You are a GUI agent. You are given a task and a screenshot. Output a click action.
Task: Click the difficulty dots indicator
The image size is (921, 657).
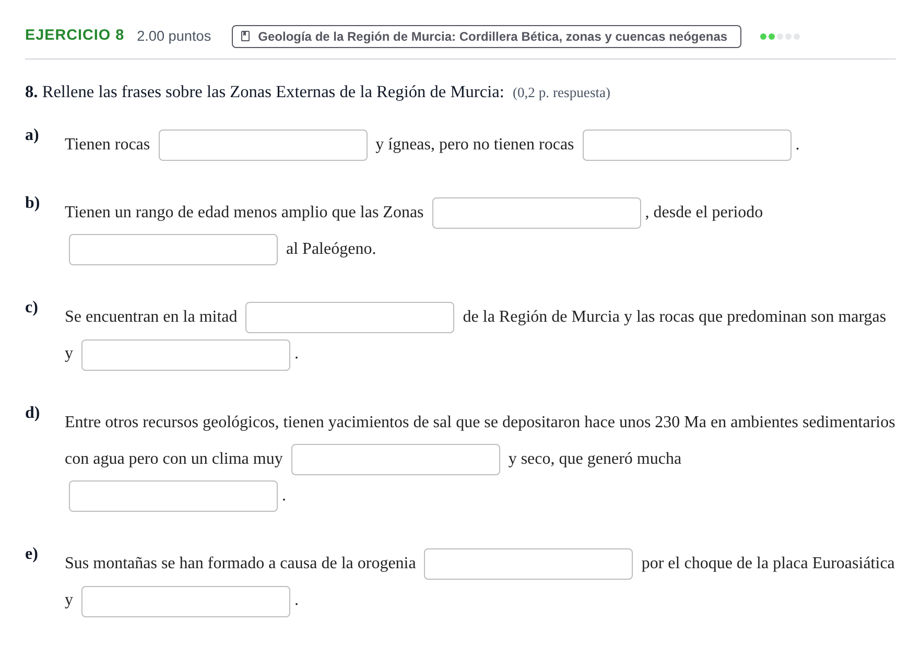click(x=780, y=37)
